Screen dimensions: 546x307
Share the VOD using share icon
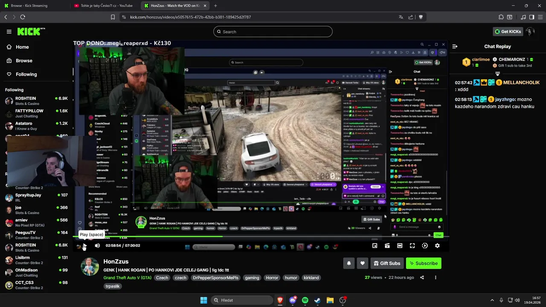pyautogui.click(x=422, y=278)
